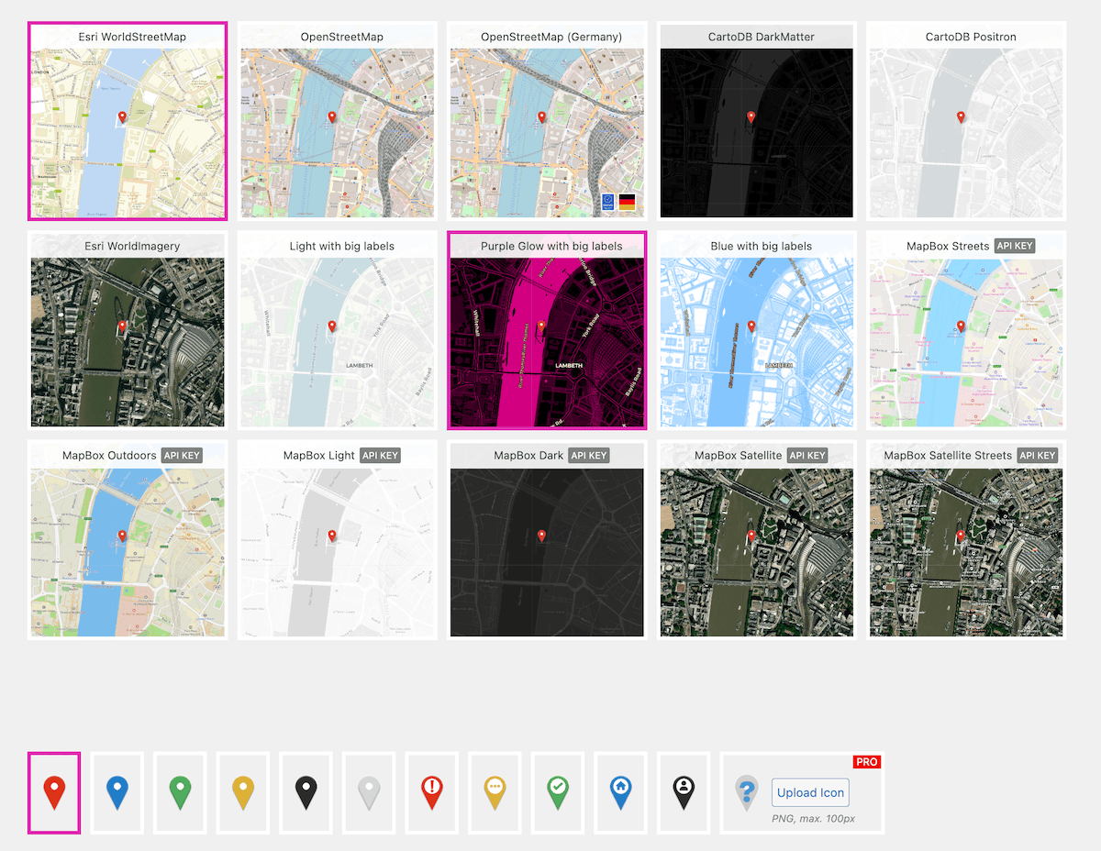Select the plain red marker icon
The height and width of the screenshot is (851, 1101).
pos(54,792)
